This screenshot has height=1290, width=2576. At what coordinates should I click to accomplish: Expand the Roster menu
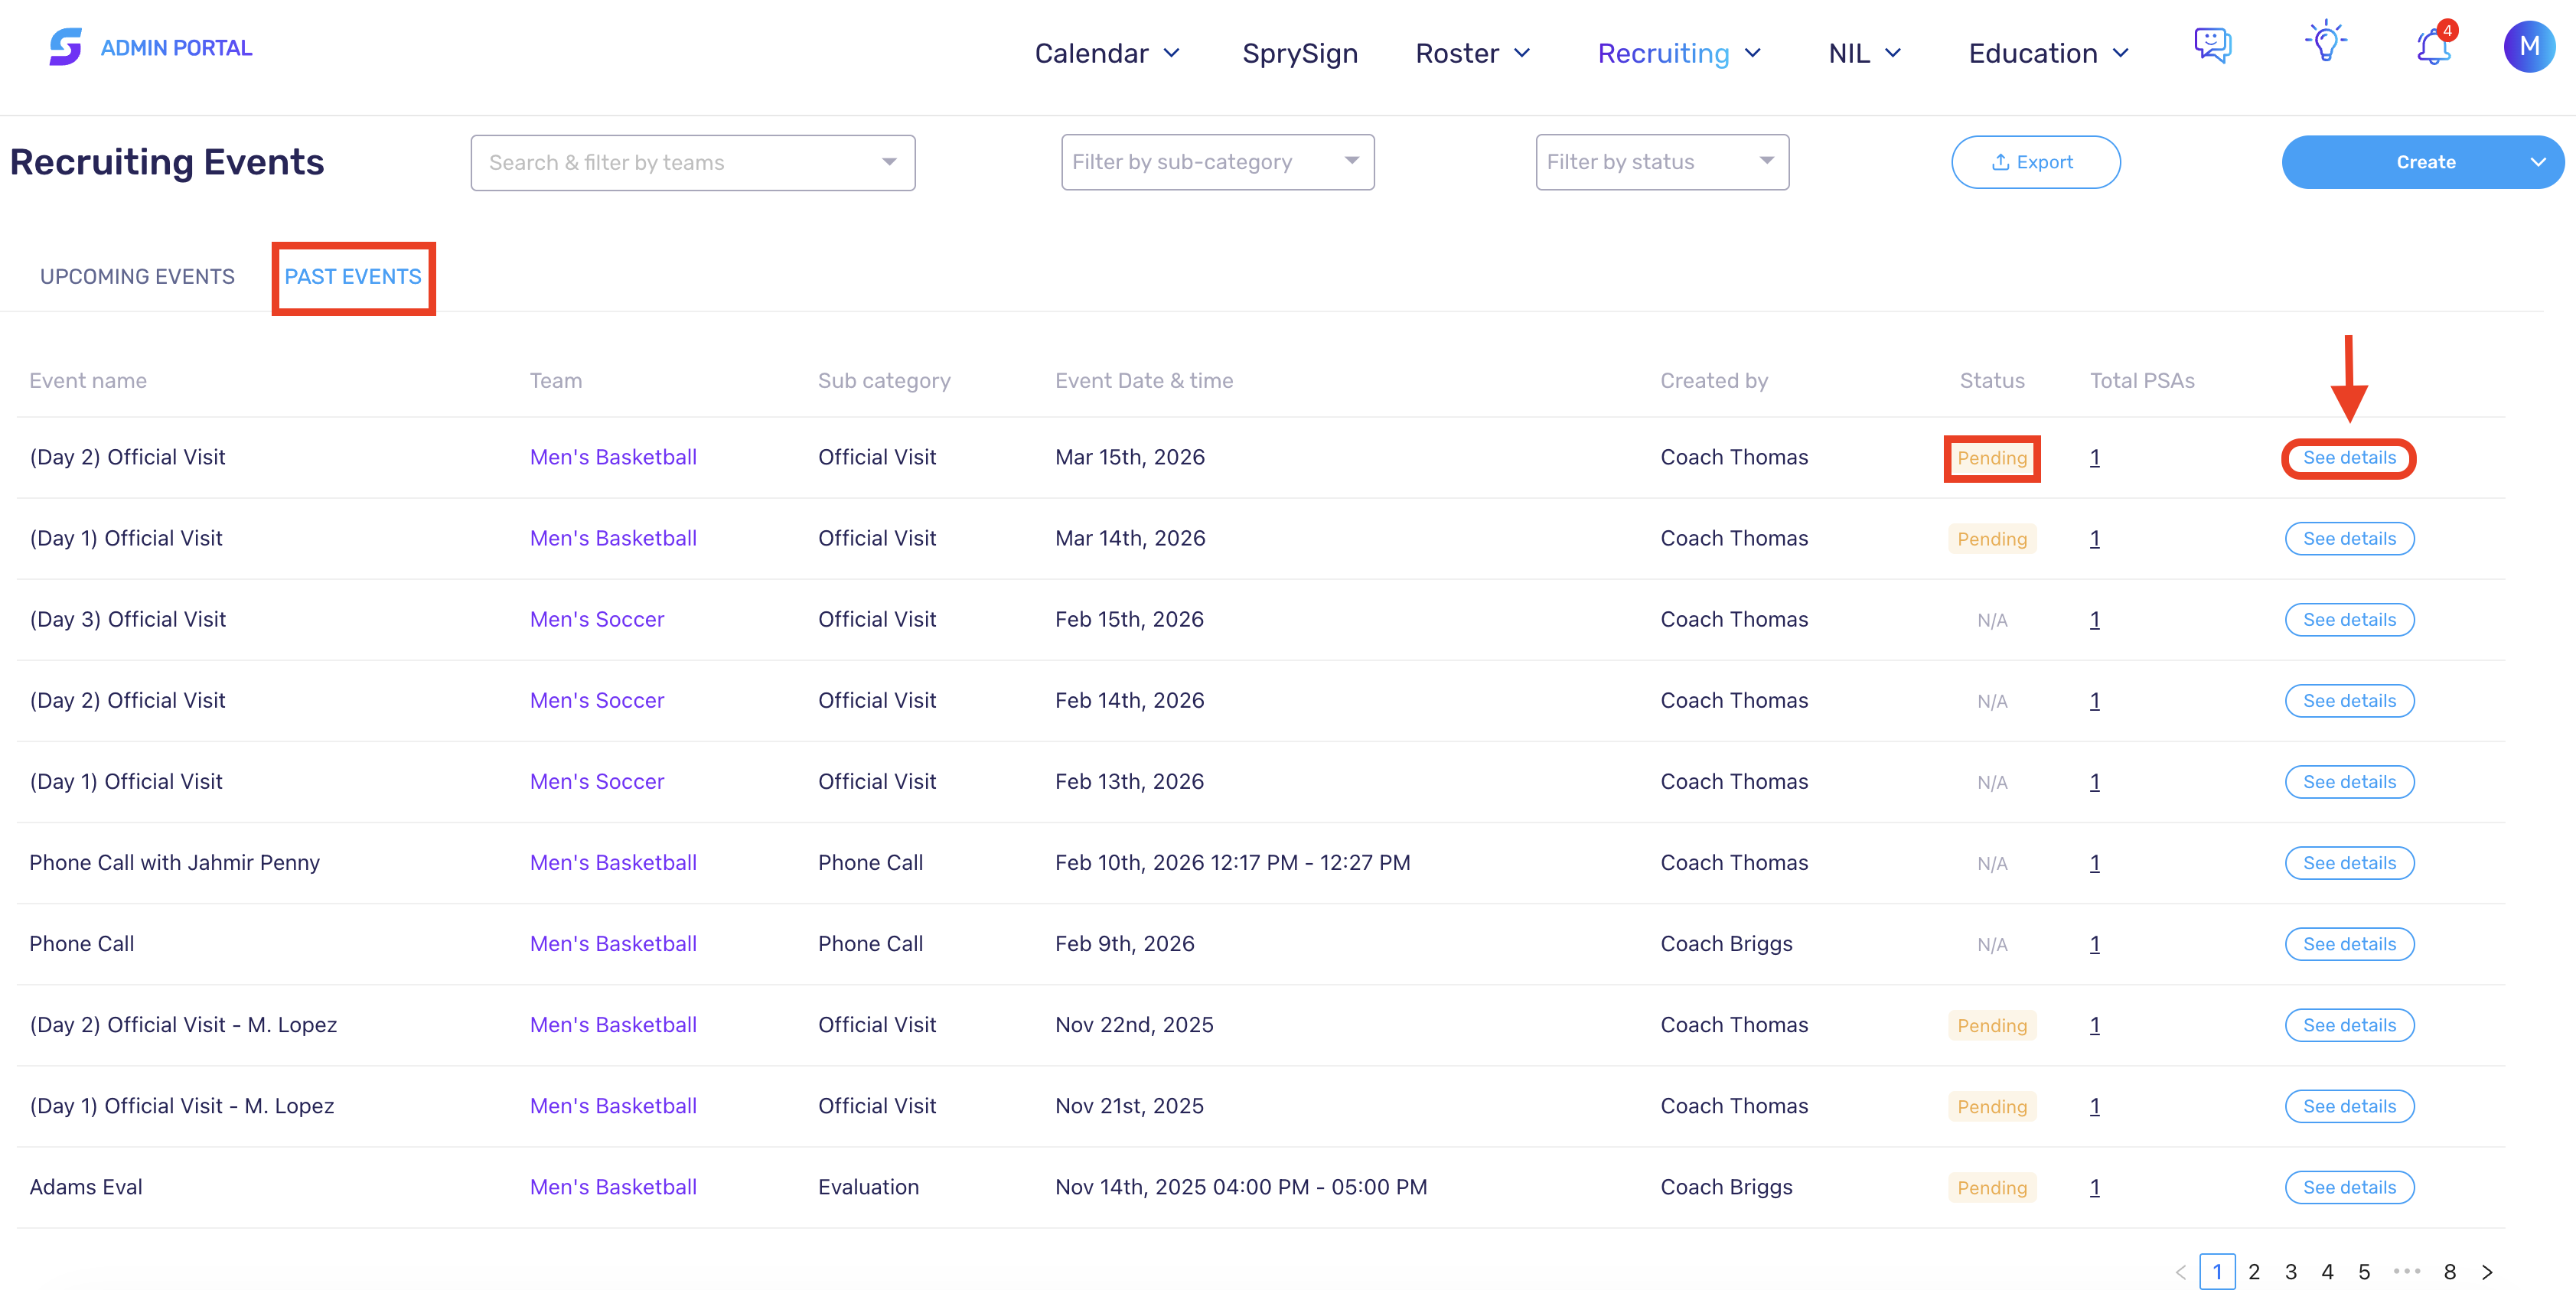[x=1472, y=53]
